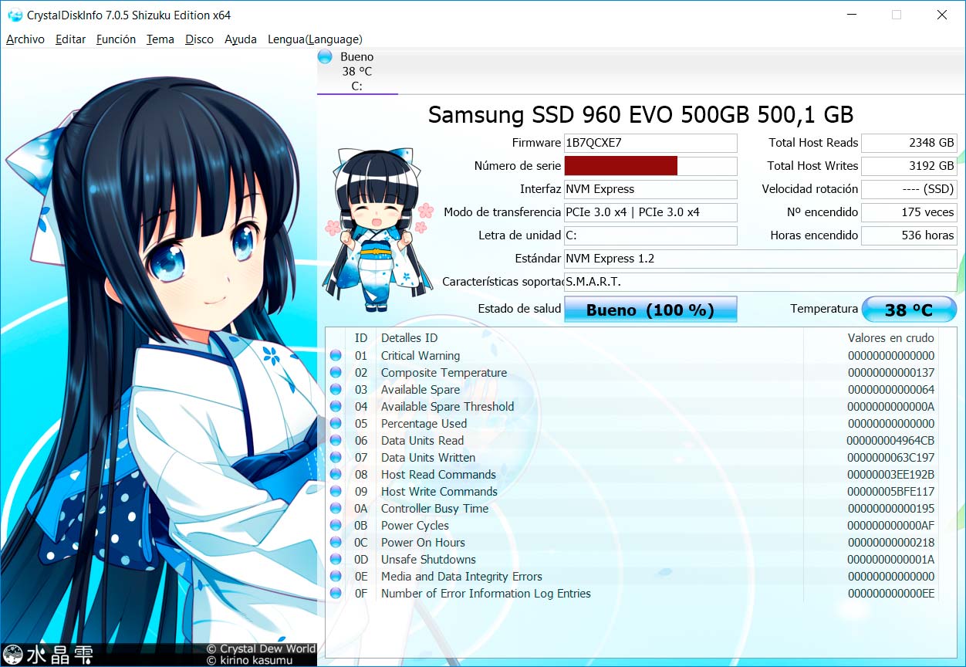Open the Disco menu

pos(199,39)
